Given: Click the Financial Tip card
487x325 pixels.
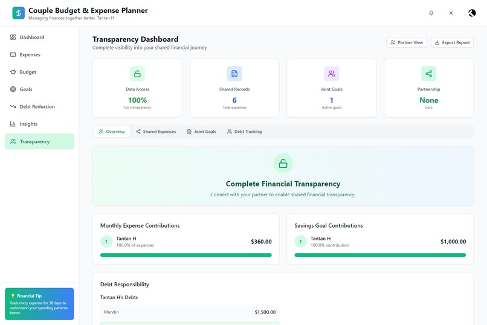Looking at the screenshot, I should [x=39, y=304].
